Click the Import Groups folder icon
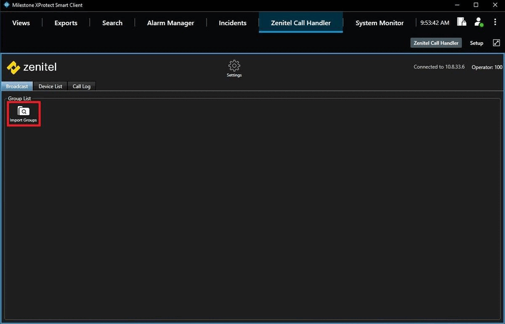 (x=24, y=111)
